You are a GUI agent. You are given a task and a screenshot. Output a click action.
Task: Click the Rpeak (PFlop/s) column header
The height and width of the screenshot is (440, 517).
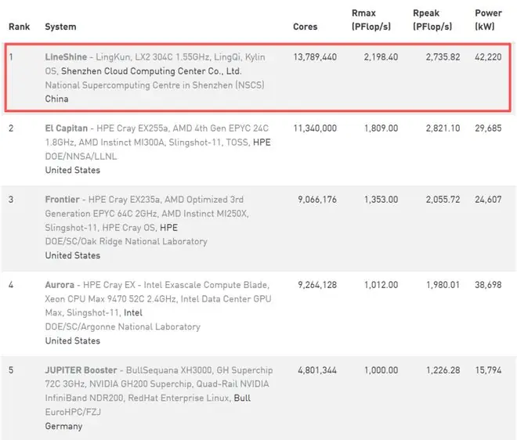coord(432,20)
